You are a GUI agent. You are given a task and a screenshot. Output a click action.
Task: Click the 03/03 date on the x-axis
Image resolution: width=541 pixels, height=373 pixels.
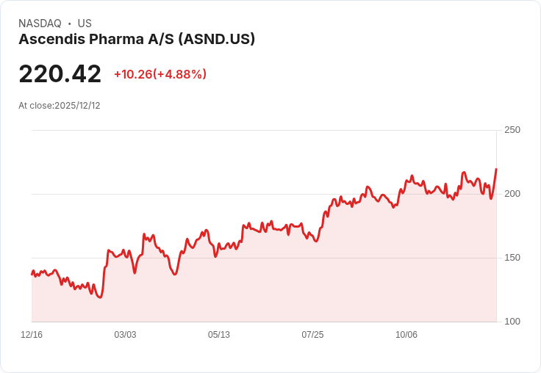[x=125, y=335]
